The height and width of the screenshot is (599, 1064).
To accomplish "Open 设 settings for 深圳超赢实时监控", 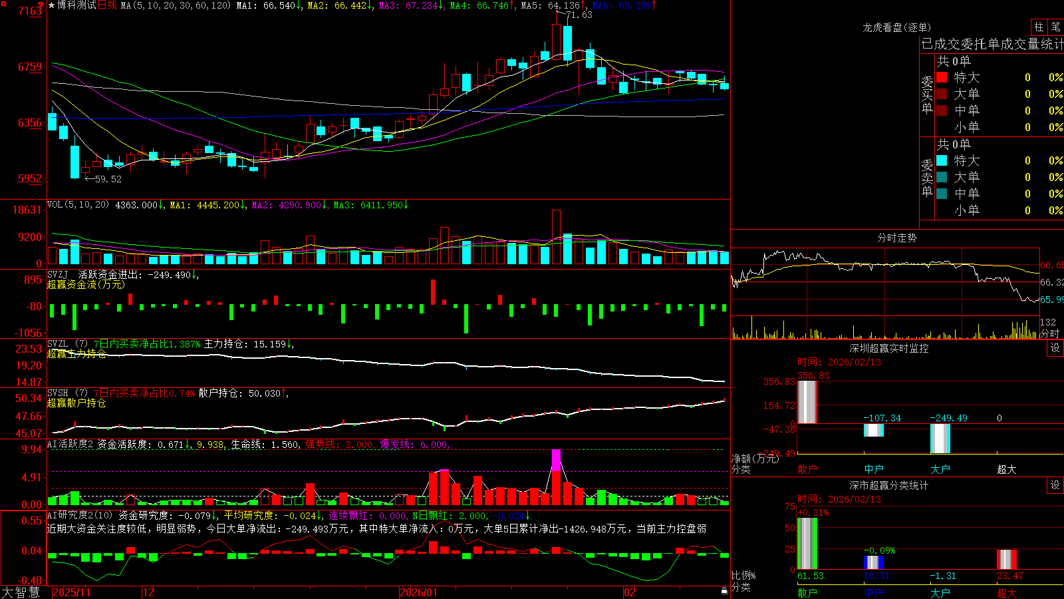I will (1055, 349).
